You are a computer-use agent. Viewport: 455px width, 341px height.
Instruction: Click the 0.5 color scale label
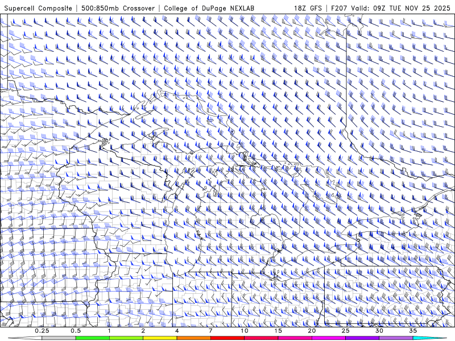pos(76,331)
